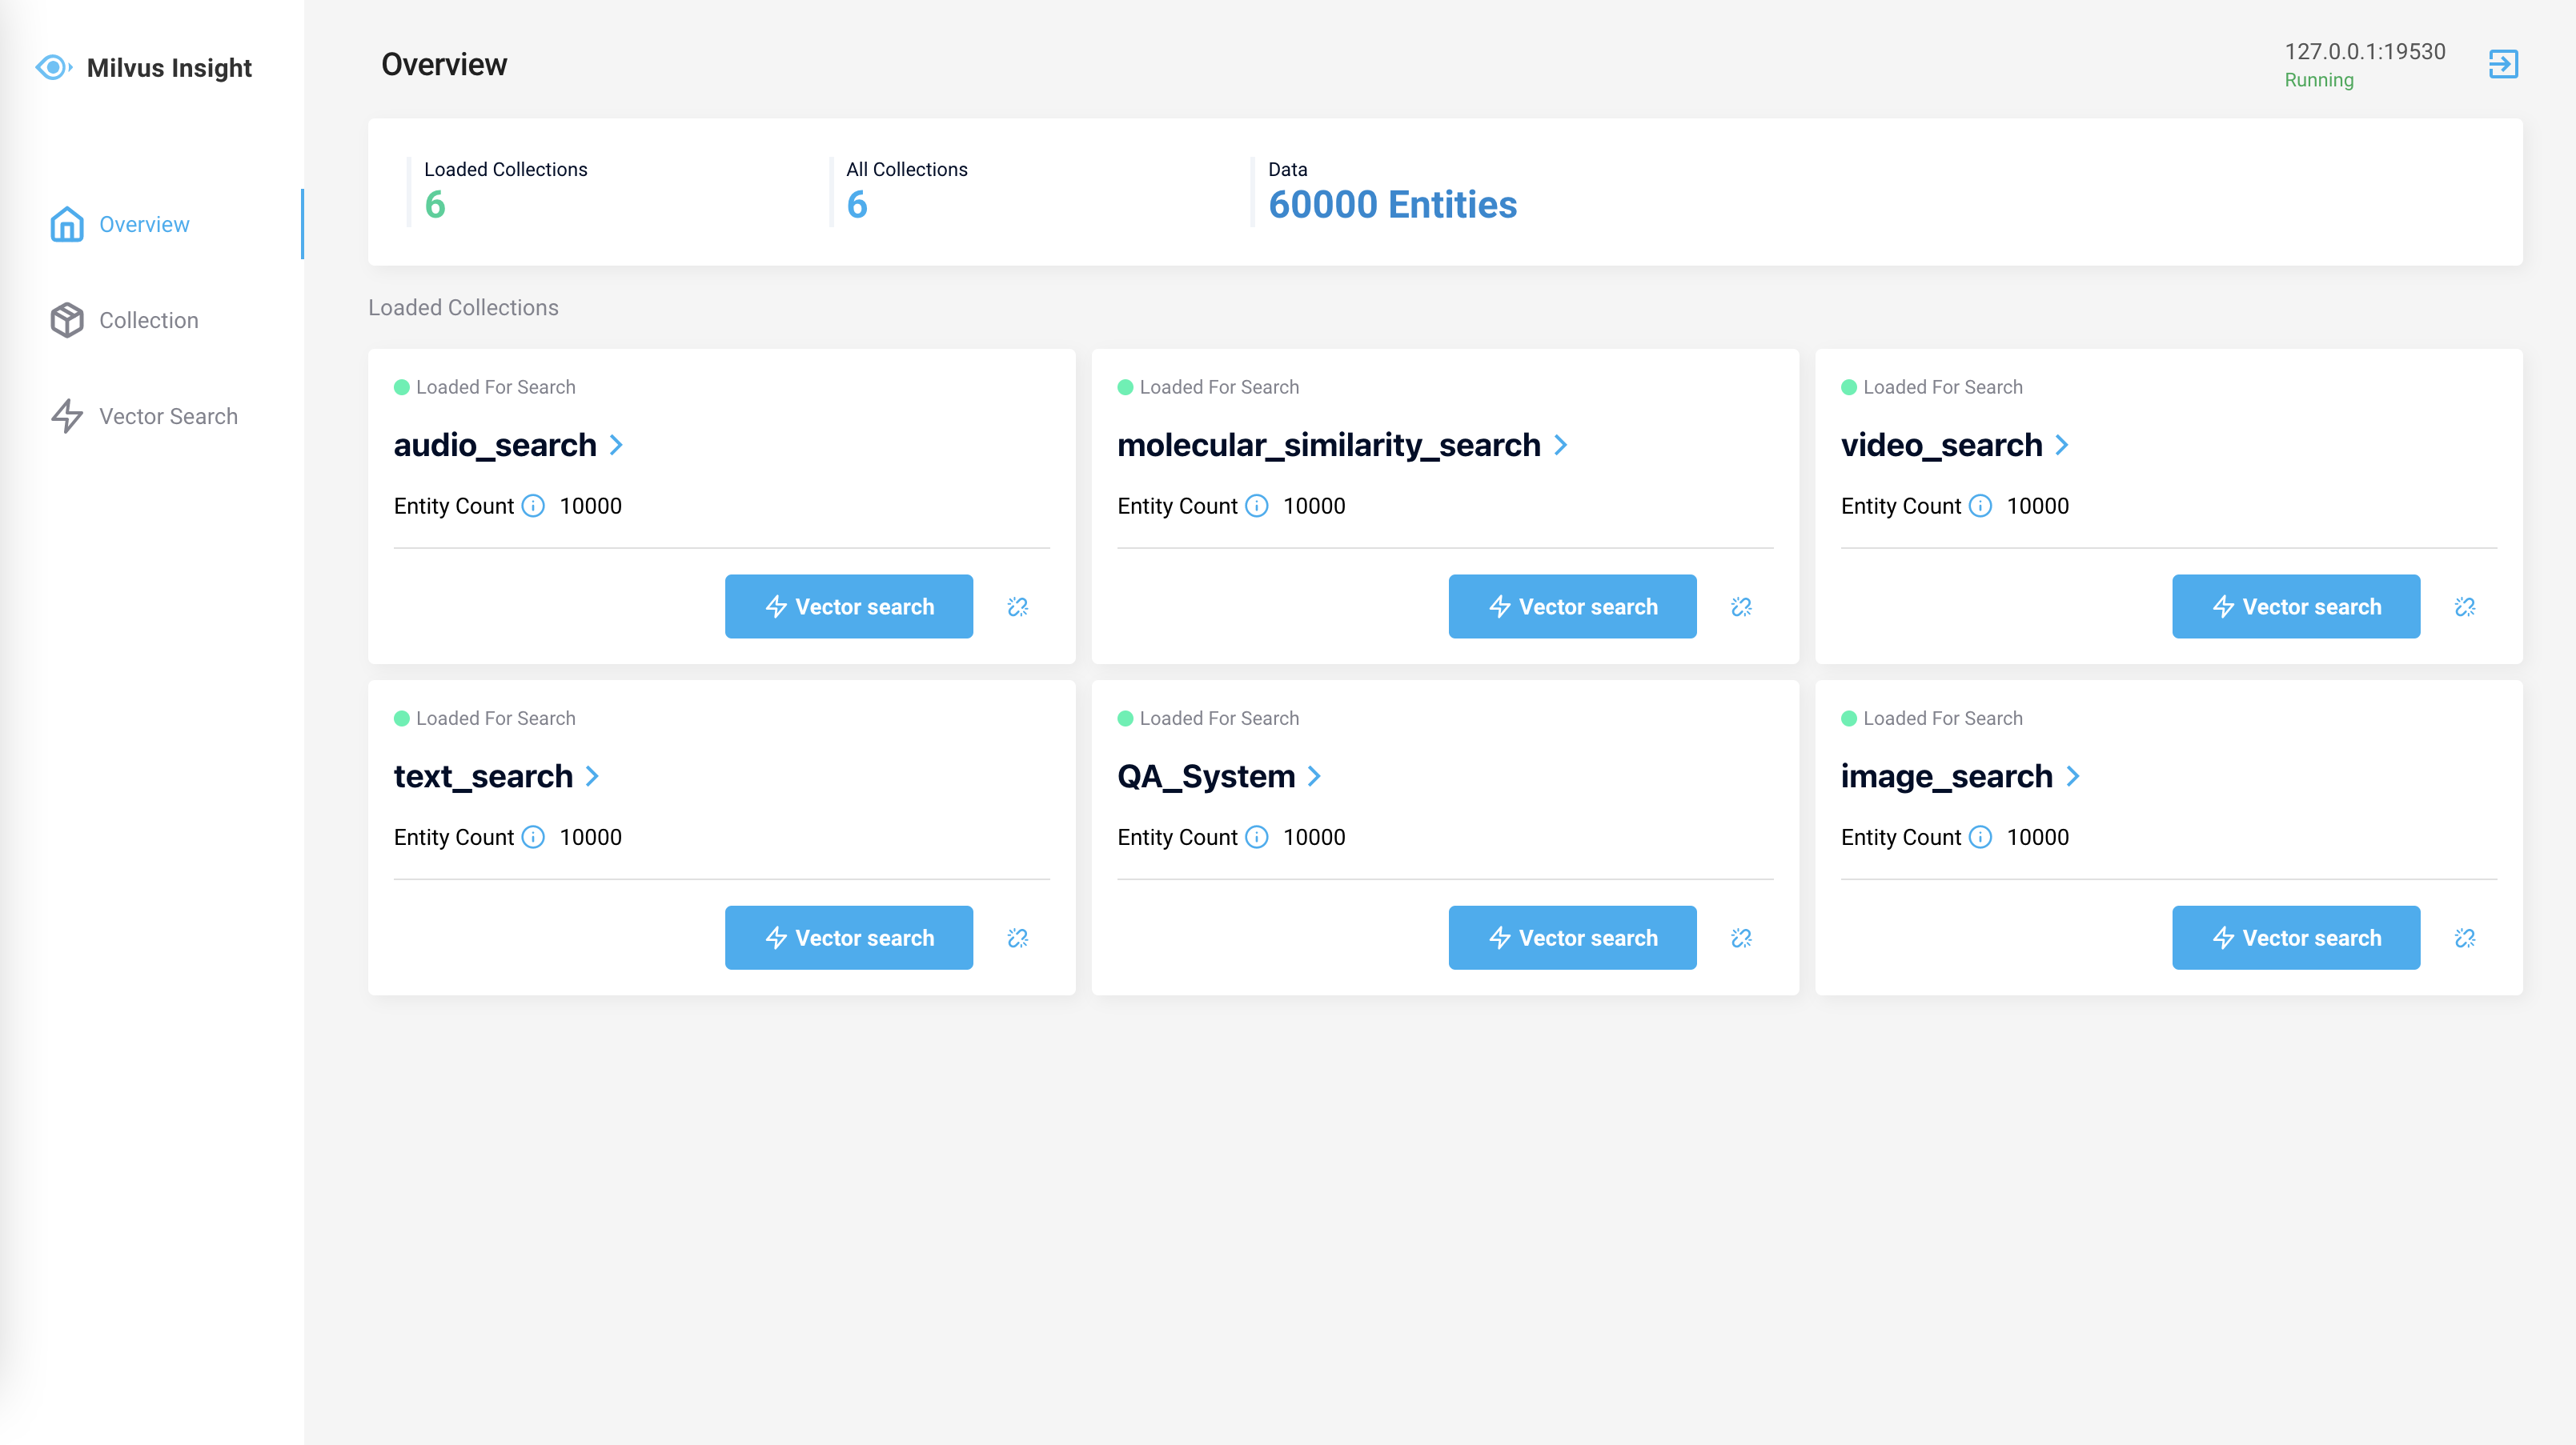Open the molecular_similarity_search collection title link

(x=1329, y=445)
